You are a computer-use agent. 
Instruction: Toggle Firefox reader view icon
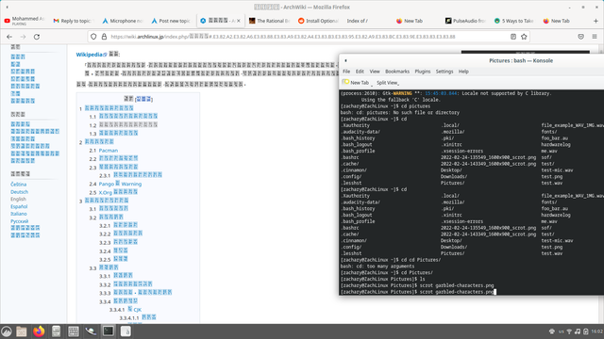click(513, 37)
